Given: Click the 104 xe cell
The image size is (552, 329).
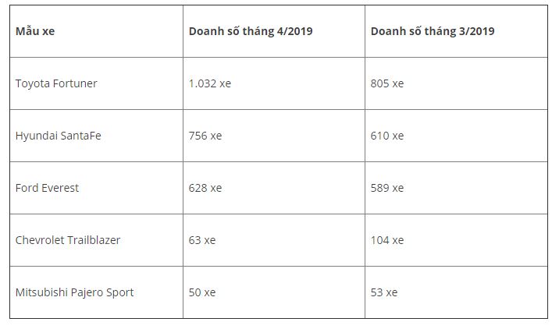Looking at the screenshot, I should [x=456, y=240].
